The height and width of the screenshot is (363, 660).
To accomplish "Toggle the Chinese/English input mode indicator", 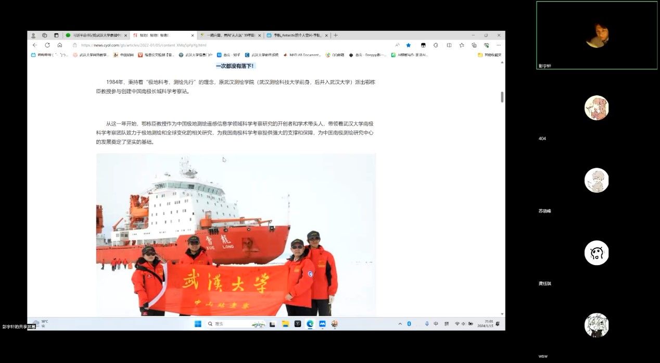I will (x=436, y=324).
